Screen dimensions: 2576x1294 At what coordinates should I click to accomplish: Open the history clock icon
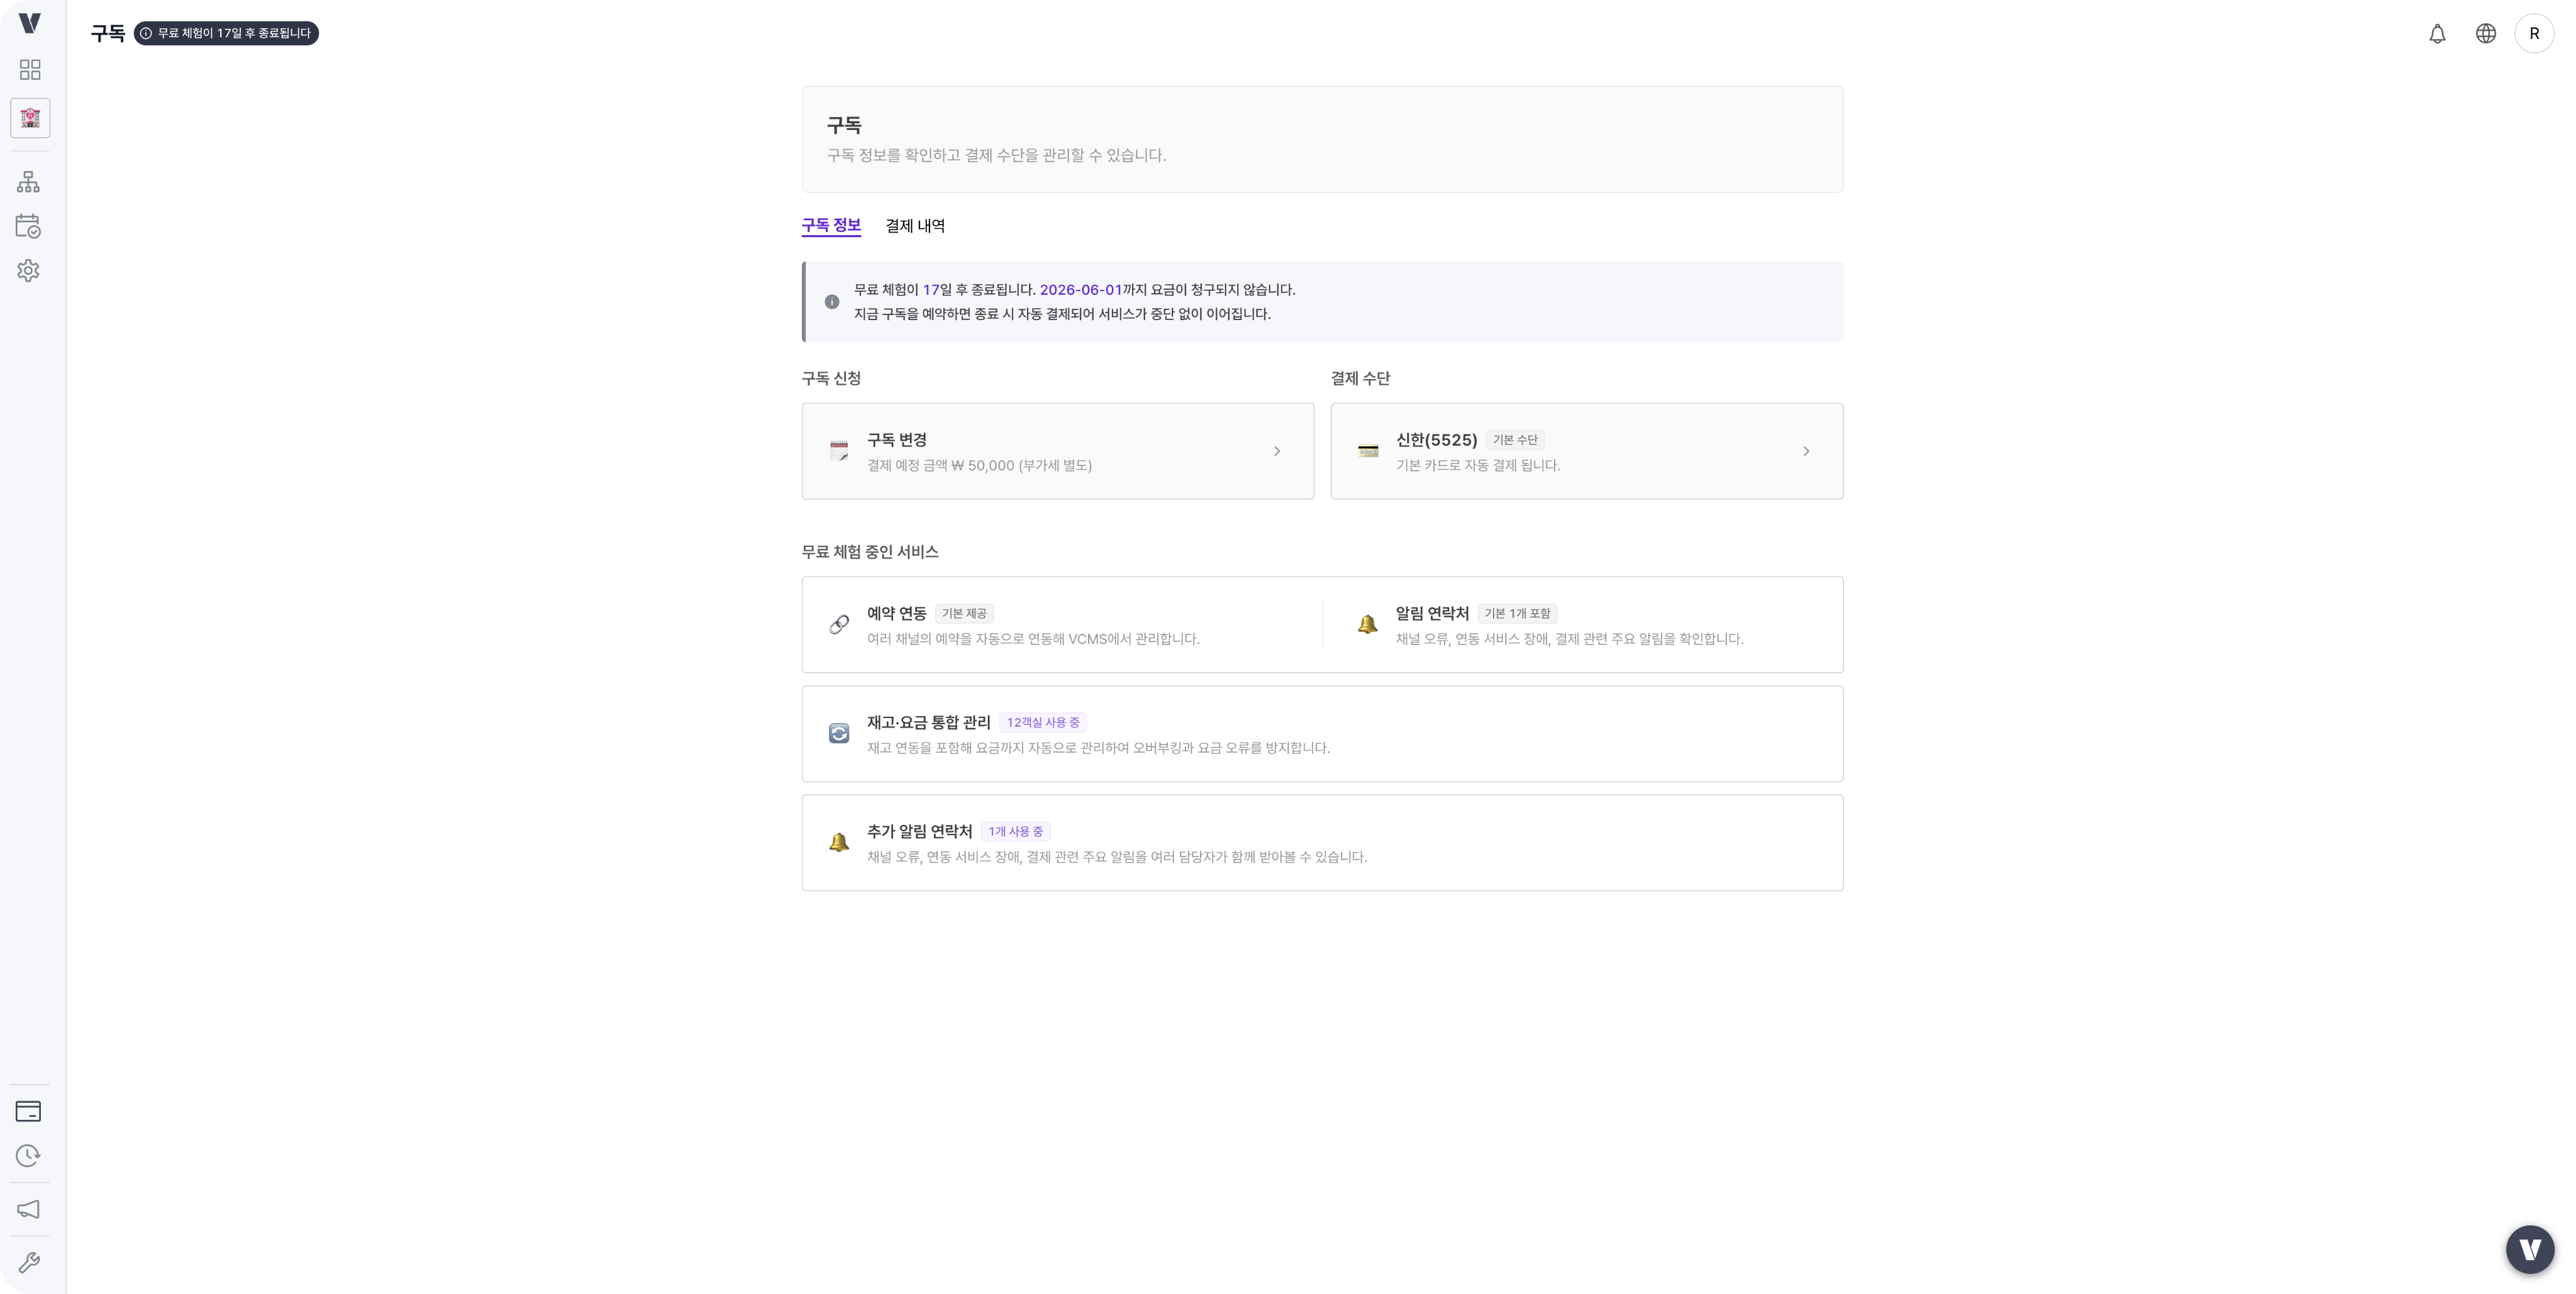pos(29,1156)
